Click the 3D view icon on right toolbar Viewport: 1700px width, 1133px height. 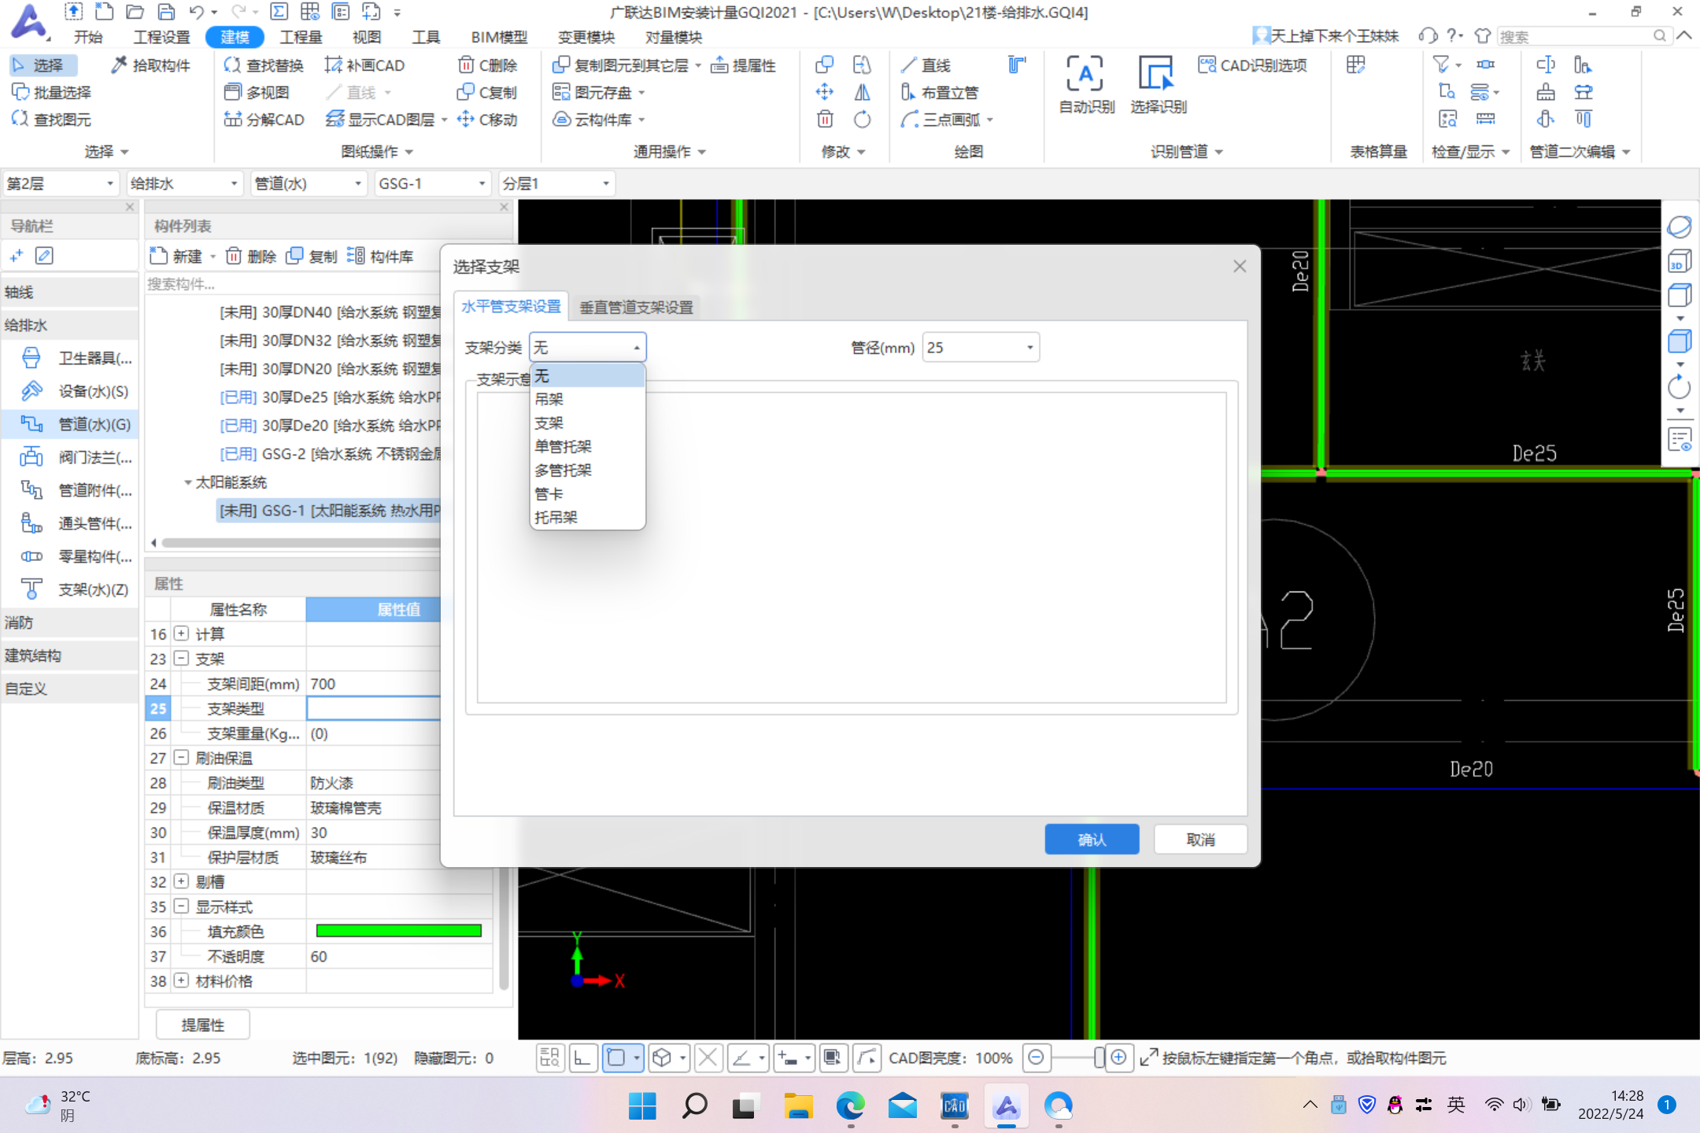click(1680, 261)
